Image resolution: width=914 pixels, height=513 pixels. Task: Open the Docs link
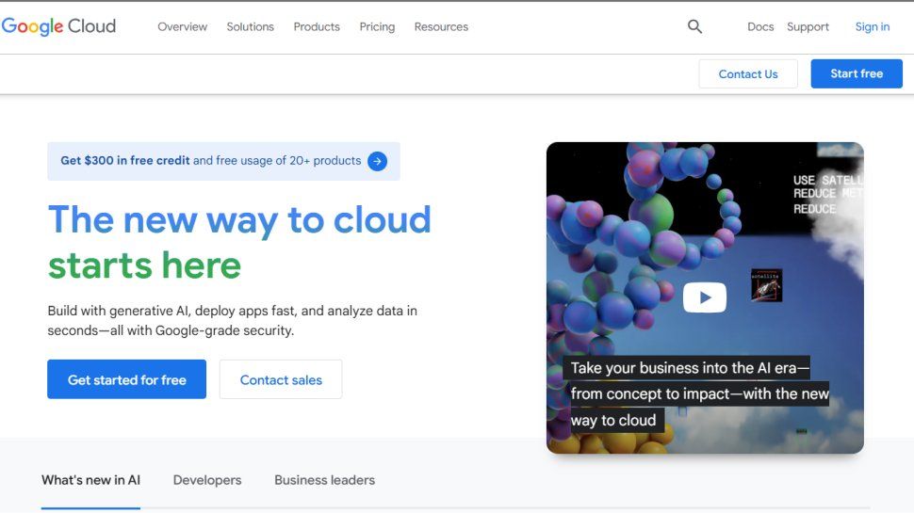point(760,26)
